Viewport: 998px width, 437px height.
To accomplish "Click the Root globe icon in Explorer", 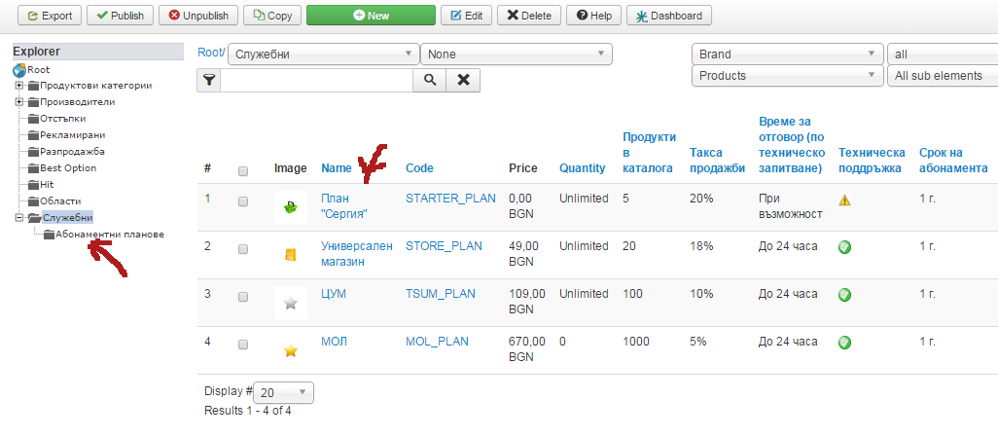I will [19, 70].
